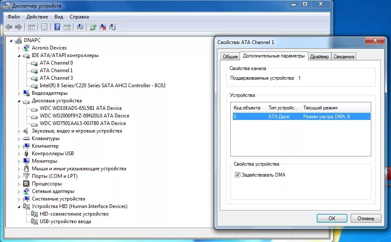Click the IDE ATA/ATAPI контроллеры category icon

(x=26, y=56)
